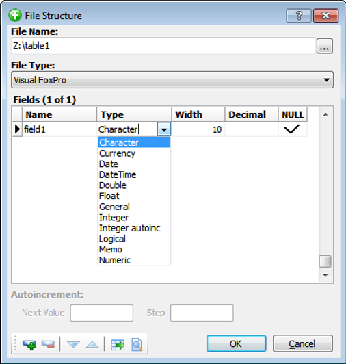The image size is (346, 364).
Task: Select Currency in the type list
Action: click(134, 153)
